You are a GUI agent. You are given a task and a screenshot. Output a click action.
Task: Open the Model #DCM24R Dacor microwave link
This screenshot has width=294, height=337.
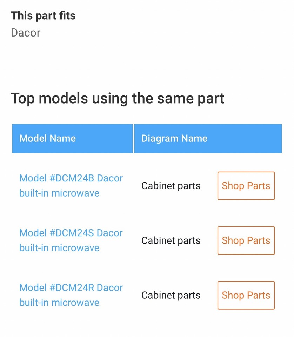click(x=71, y=295)
